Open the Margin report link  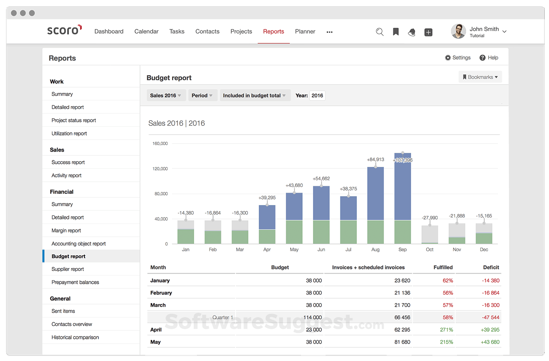coord(66,231)
